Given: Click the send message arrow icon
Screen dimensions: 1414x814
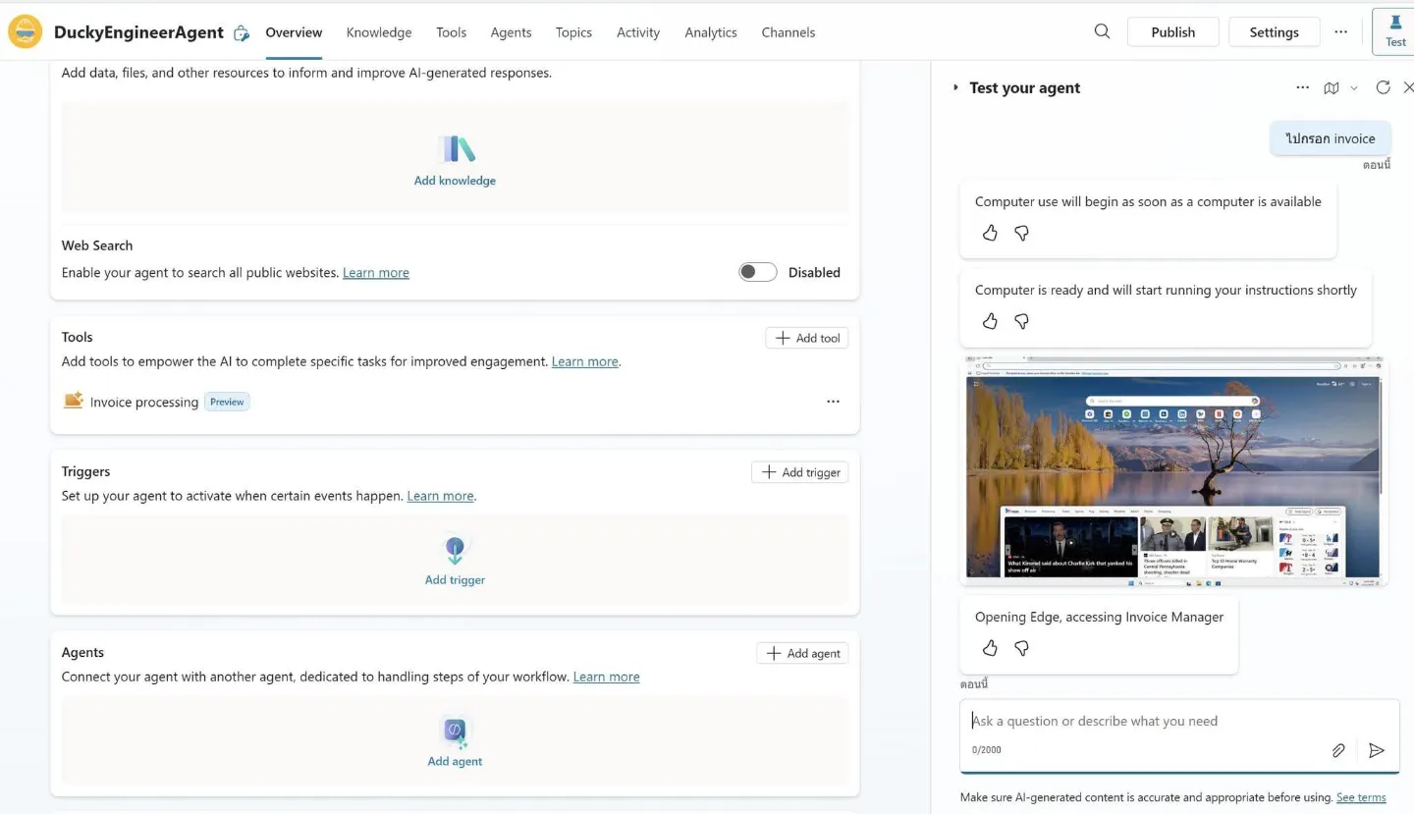Looking at the screenshot, I should click(1377, 750).
